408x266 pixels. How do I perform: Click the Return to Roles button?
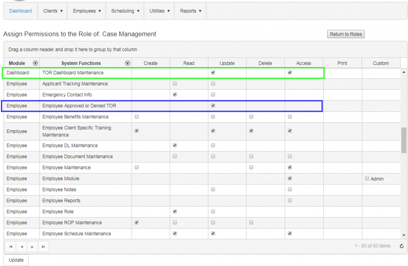point(345,34)
